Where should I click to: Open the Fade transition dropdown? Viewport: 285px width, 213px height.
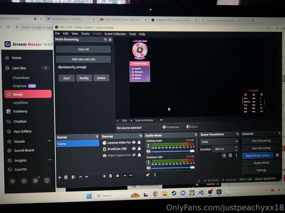[219, 142]
